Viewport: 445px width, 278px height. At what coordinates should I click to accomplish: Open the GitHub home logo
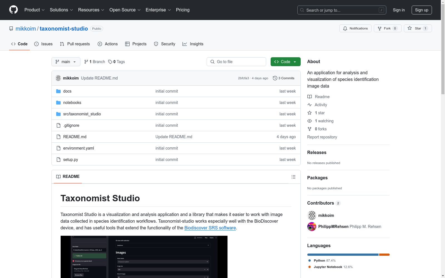pos(13,10)
